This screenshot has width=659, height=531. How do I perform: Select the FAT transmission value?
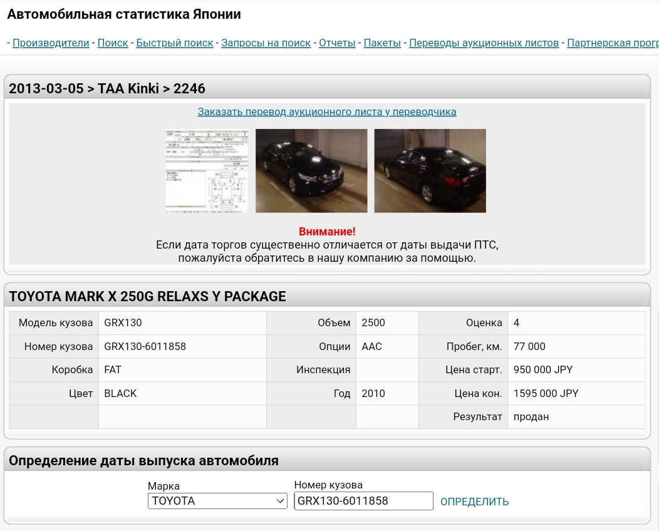pyautogui.click(x=113, y=369)
